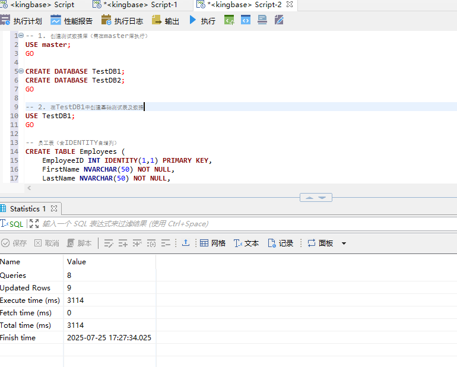Click the pencil edit toolbar icon
Screen dimensions: 457x367
279,20
